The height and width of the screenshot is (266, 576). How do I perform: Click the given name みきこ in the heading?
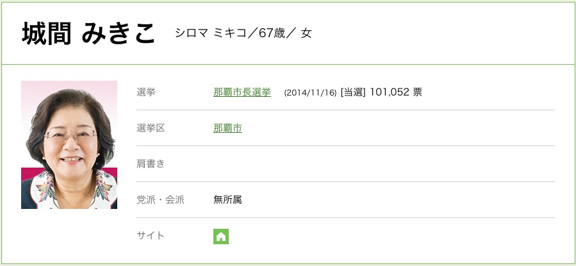[x=119, y=34]
